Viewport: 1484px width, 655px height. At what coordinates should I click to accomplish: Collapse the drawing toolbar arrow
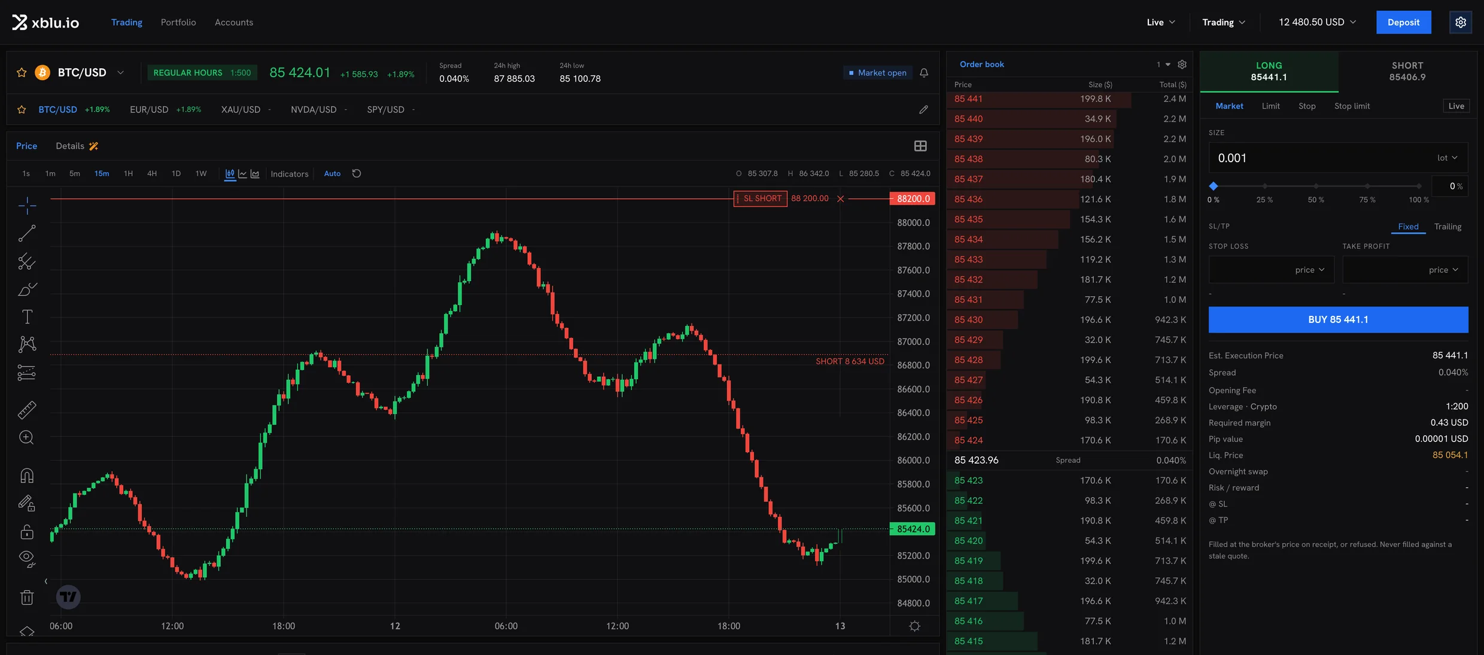[x=46, y=581]
